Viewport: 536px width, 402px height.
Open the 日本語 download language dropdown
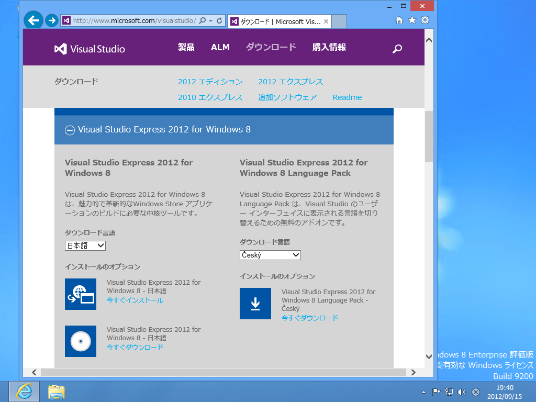[85, 245]
